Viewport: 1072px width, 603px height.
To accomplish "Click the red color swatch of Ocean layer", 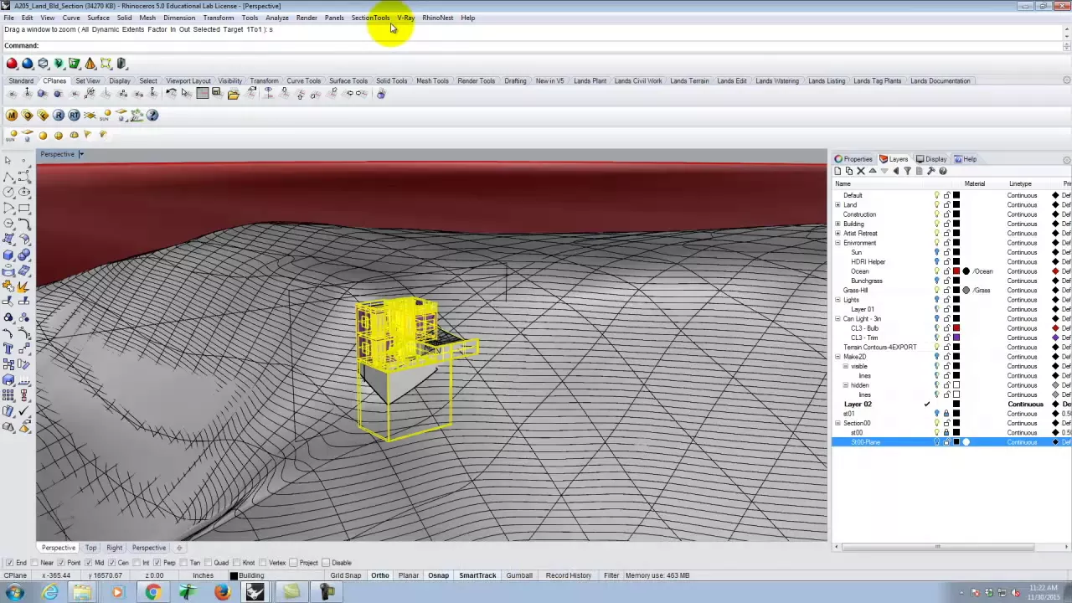I will [956, 271].
